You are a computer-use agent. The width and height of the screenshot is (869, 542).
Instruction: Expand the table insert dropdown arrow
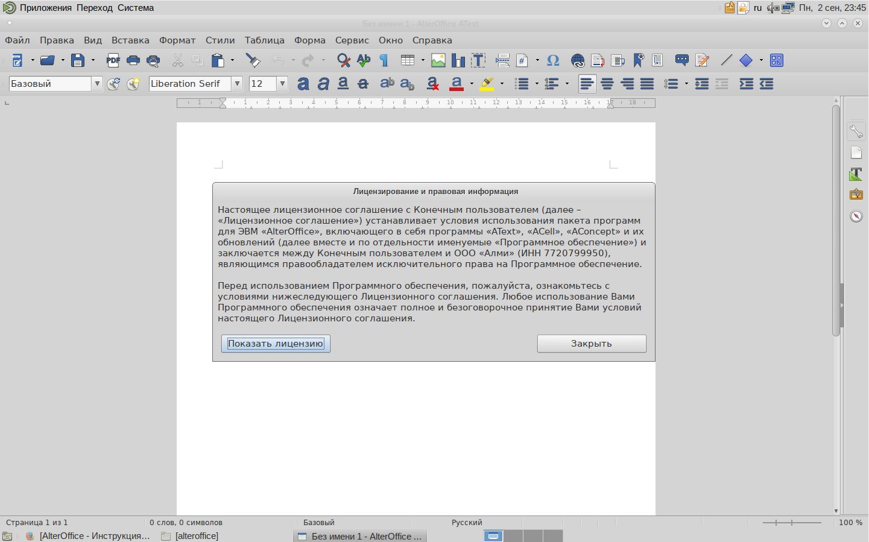pyautogui.click(x=422, y=60)
